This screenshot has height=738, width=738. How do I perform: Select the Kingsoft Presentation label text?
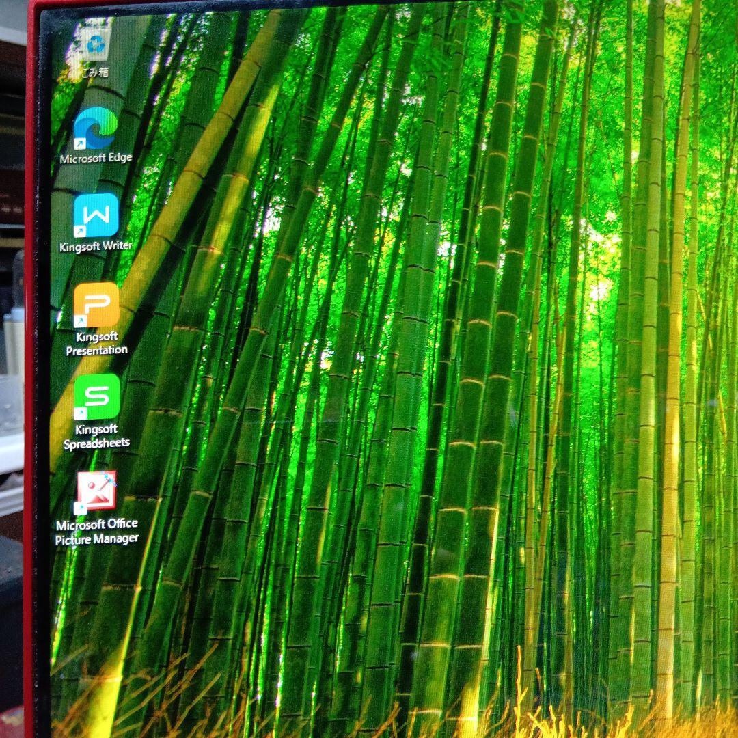98,342
